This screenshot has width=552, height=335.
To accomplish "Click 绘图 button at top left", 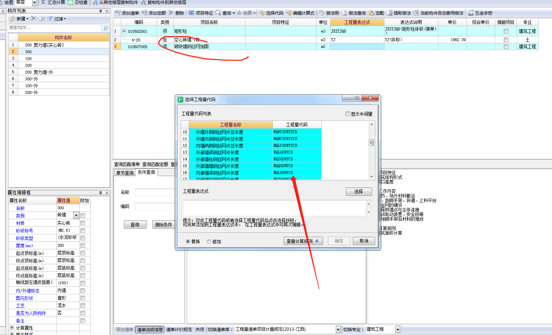I will [x=6, y=2].
